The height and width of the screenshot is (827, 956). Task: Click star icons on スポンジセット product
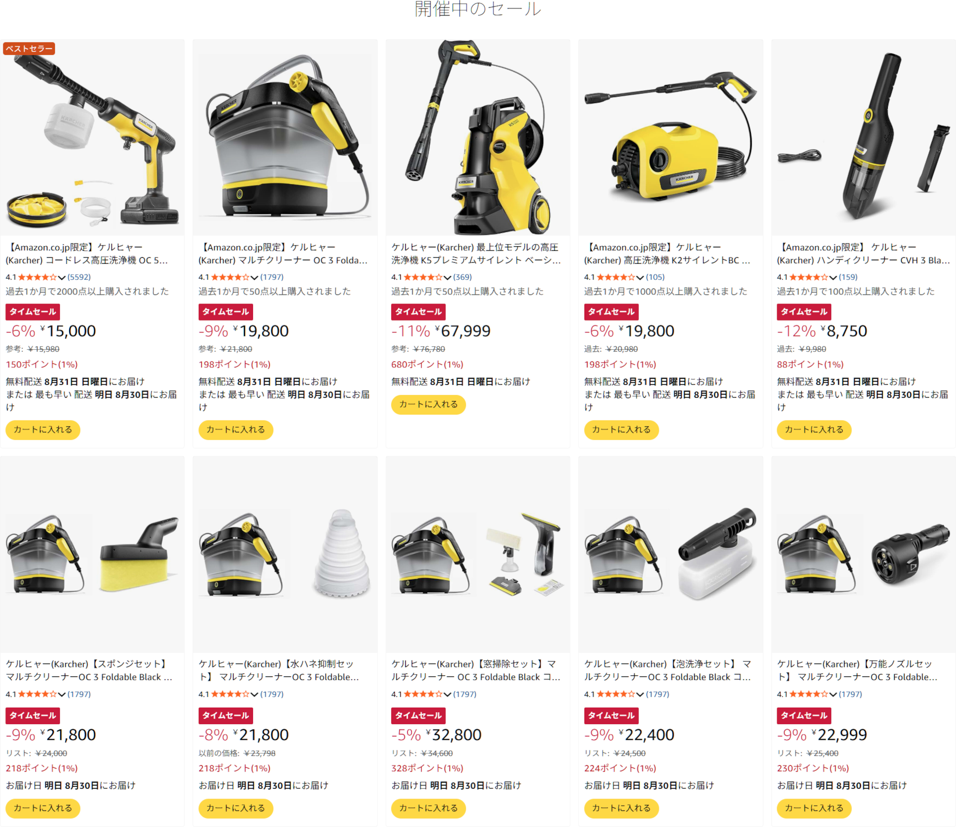[x=37, y=694]
